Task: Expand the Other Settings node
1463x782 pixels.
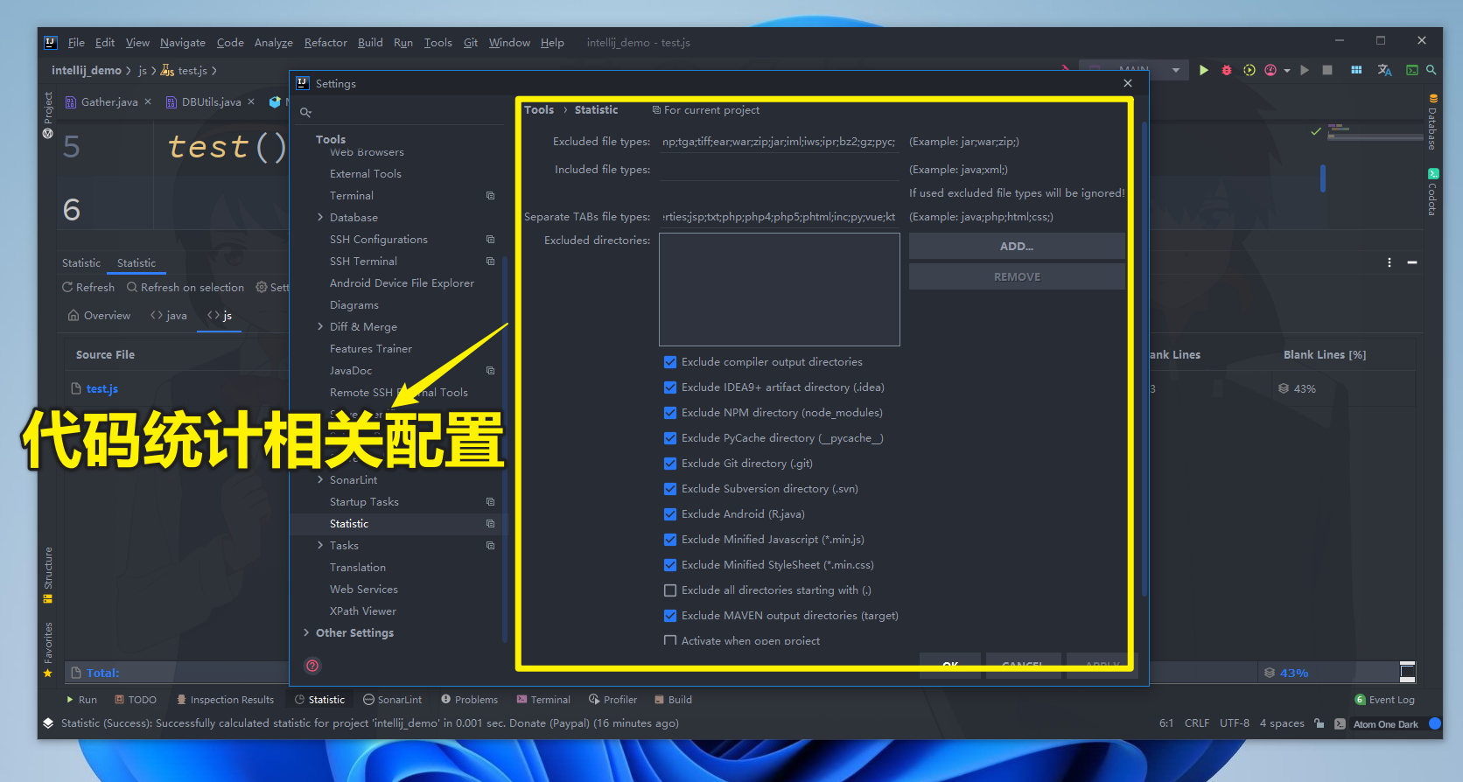Action: tap(306, 633)
